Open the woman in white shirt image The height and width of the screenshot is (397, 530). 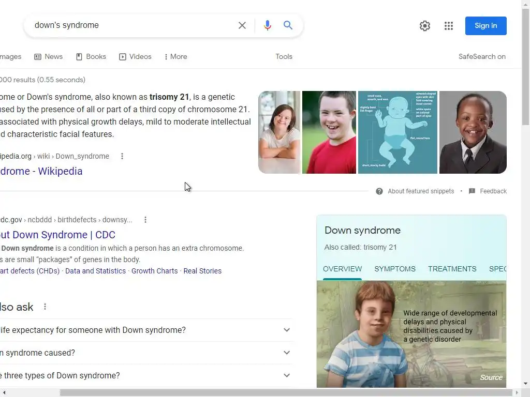[x=279, y=132]
